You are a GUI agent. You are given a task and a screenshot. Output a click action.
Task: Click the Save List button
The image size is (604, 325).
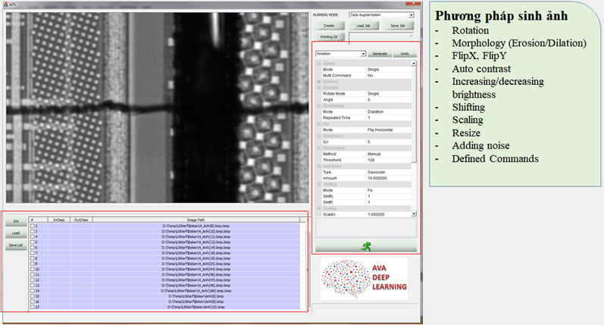[x=15, y=245]
